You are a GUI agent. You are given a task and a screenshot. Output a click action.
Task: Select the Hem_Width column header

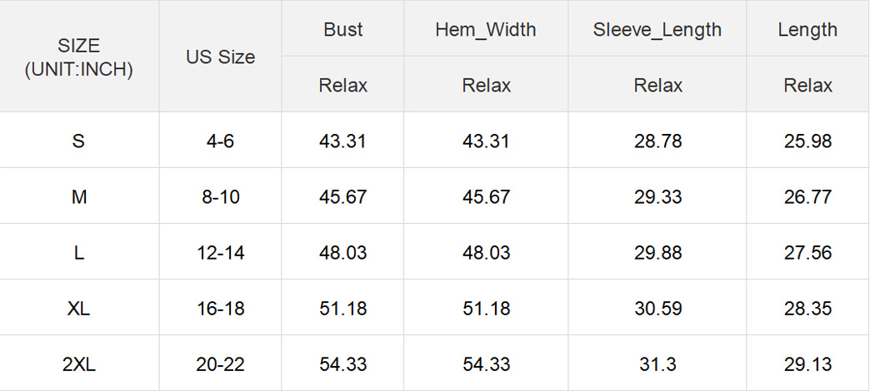(486, 30)
